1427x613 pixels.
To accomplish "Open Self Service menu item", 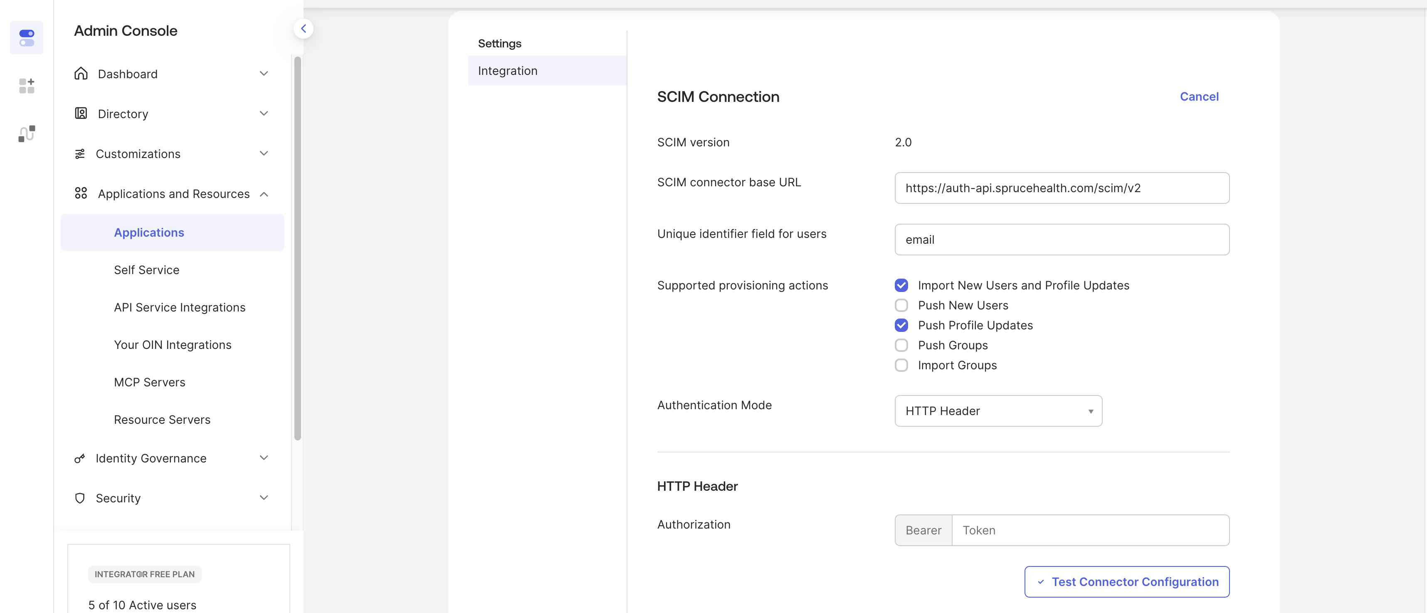I will pyautogui.click(x=147, y=270).
